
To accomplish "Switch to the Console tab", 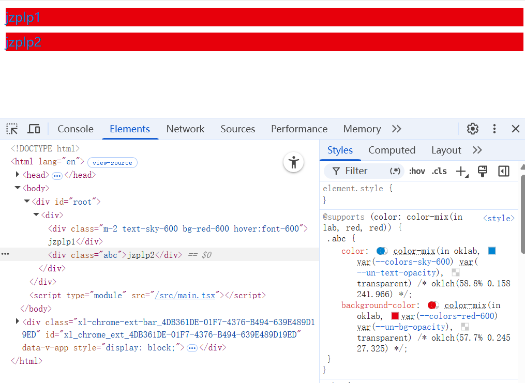I will point(76,129).
